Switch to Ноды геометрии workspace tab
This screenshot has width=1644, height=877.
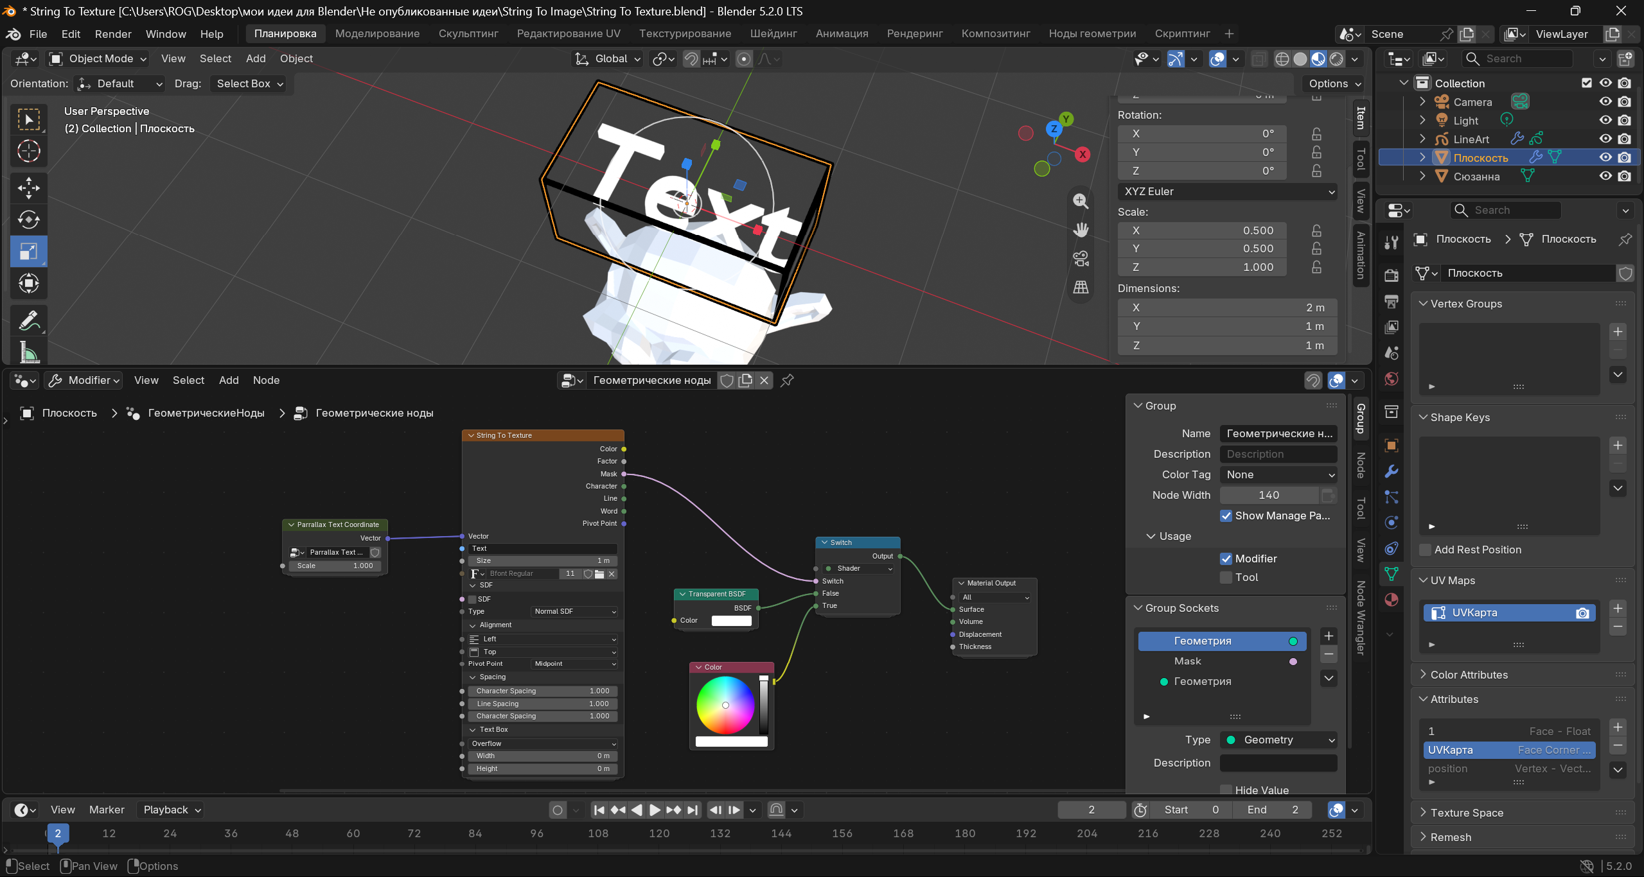(x=1092, y=33)
